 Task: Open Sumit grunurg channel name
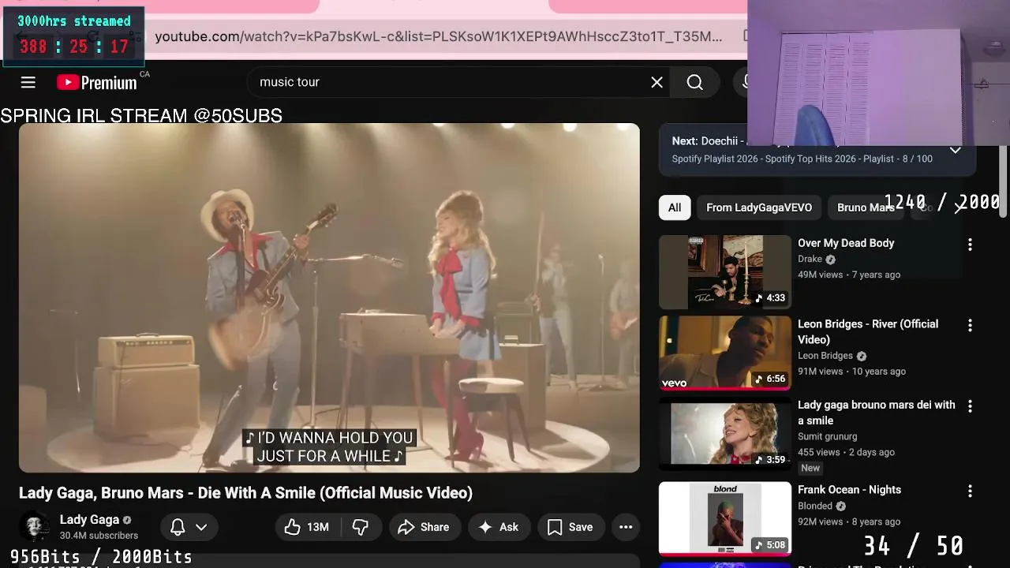[827, 436]
